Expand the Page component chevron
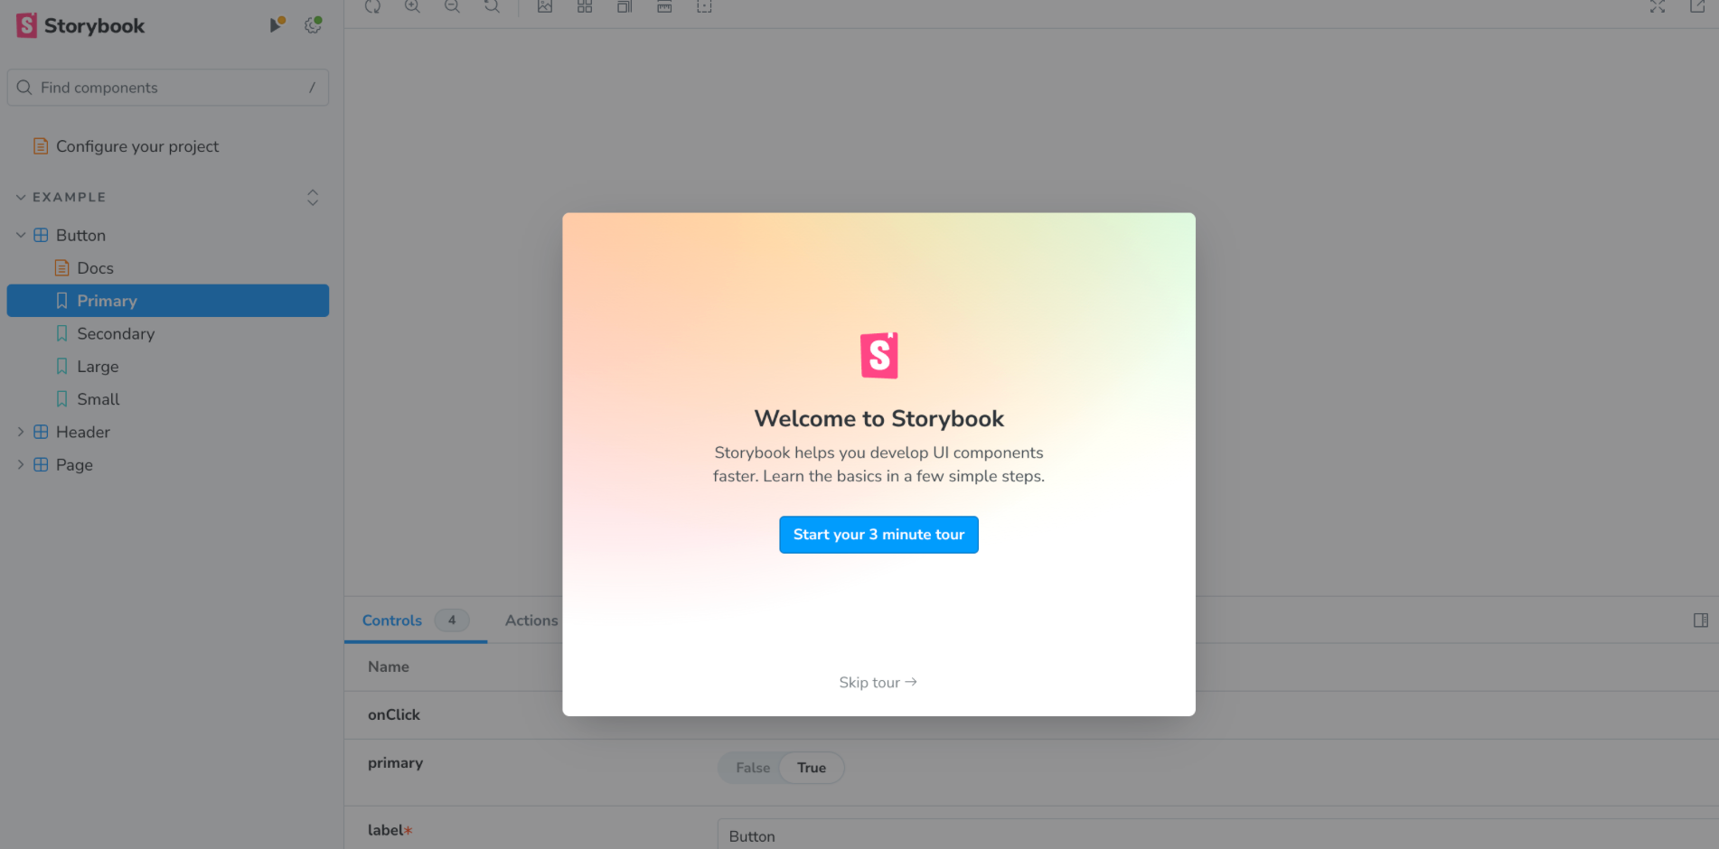Screen dimensions: 1719x849 click(21, 464)
